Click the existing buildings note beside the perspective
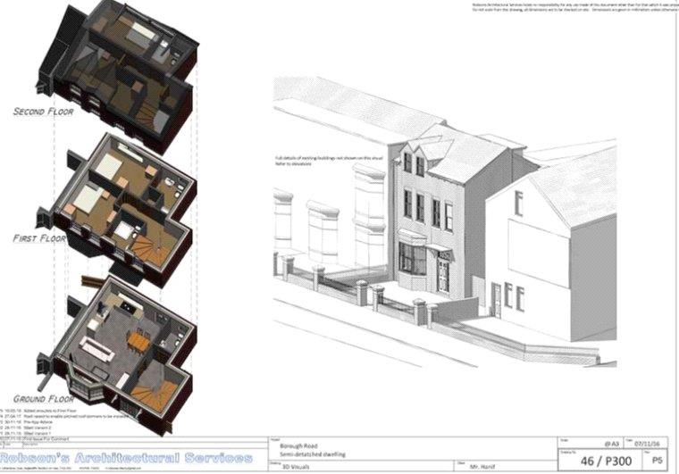This screenshot has width=679, height=474. (x=329, y=161)
